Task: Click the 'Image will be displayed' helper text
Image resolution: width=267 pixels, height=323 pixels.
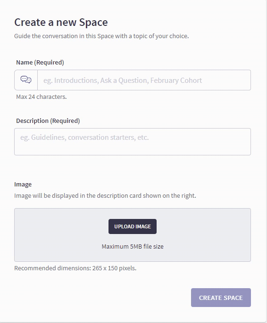Action: click(105, 195)
